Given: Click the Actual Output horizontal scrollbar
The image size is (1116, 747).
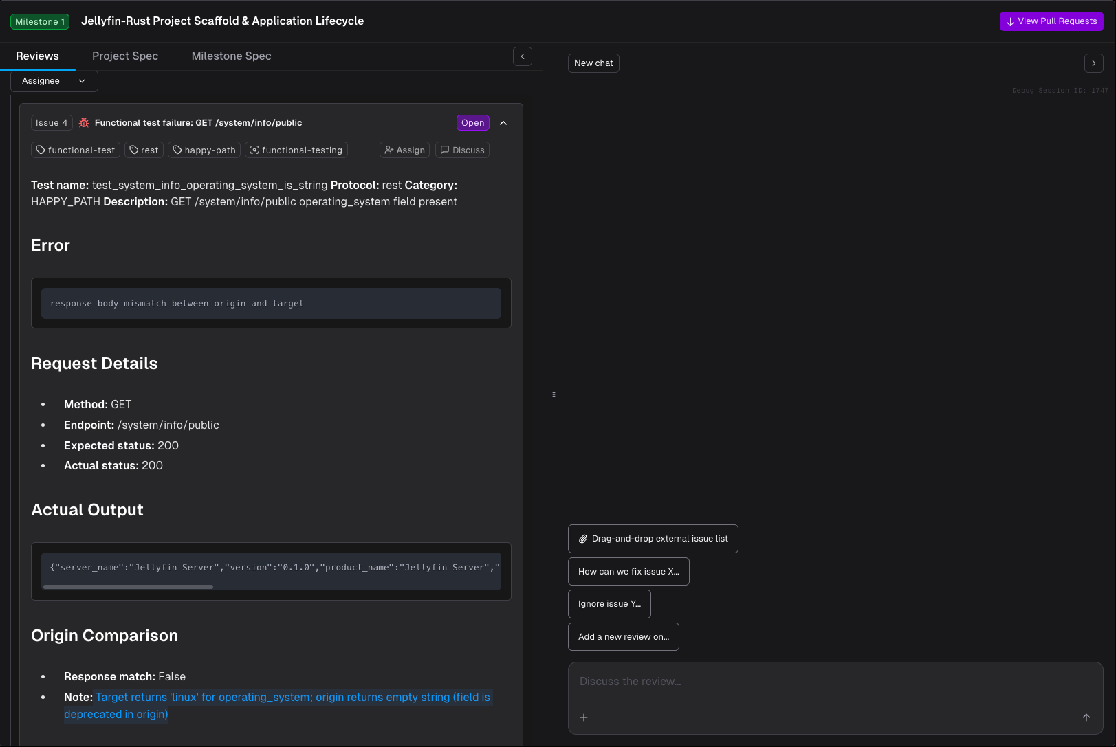Looking at the screenshot, I should click(x=128, y=587).
